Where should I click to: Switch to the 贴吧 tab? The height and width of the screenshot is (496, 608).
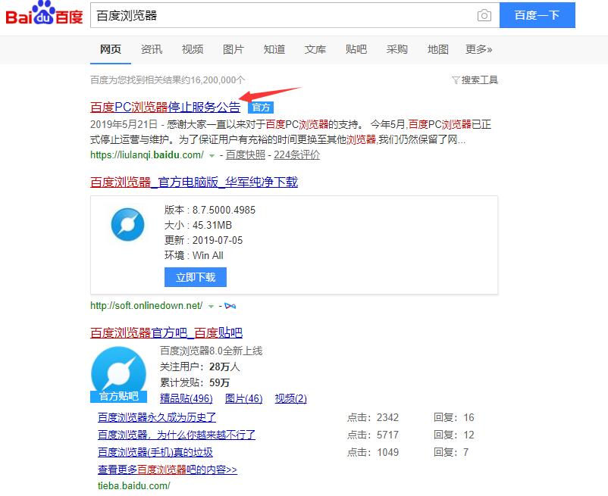tap(356, 49)
